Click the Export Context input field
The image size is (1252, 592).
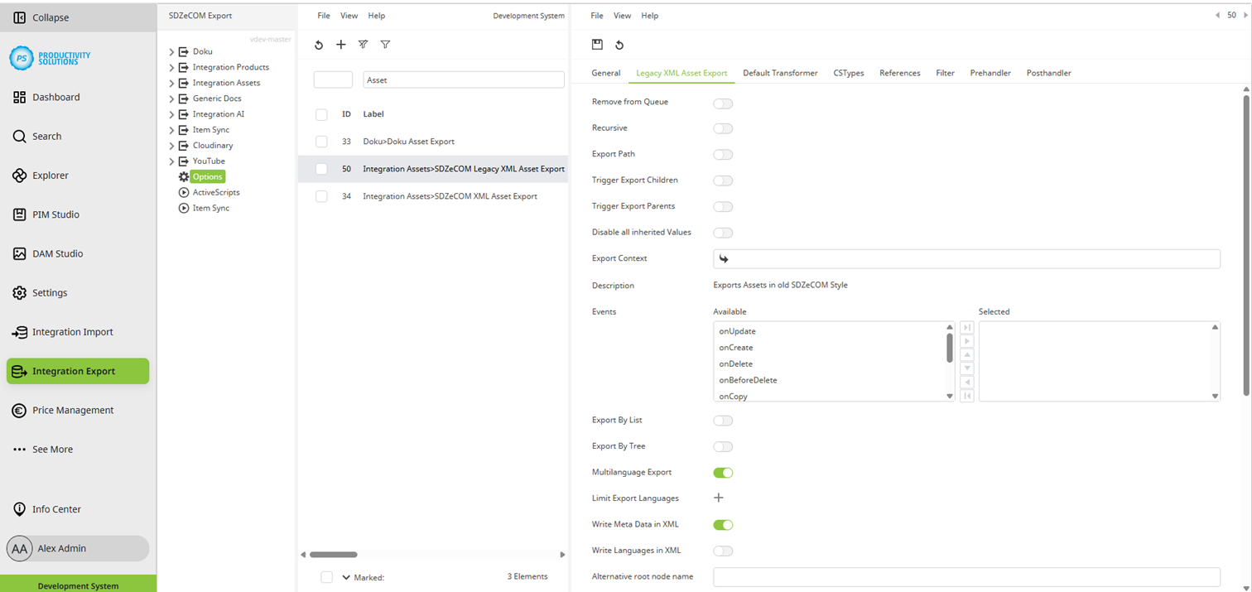(x=911, y=257)
